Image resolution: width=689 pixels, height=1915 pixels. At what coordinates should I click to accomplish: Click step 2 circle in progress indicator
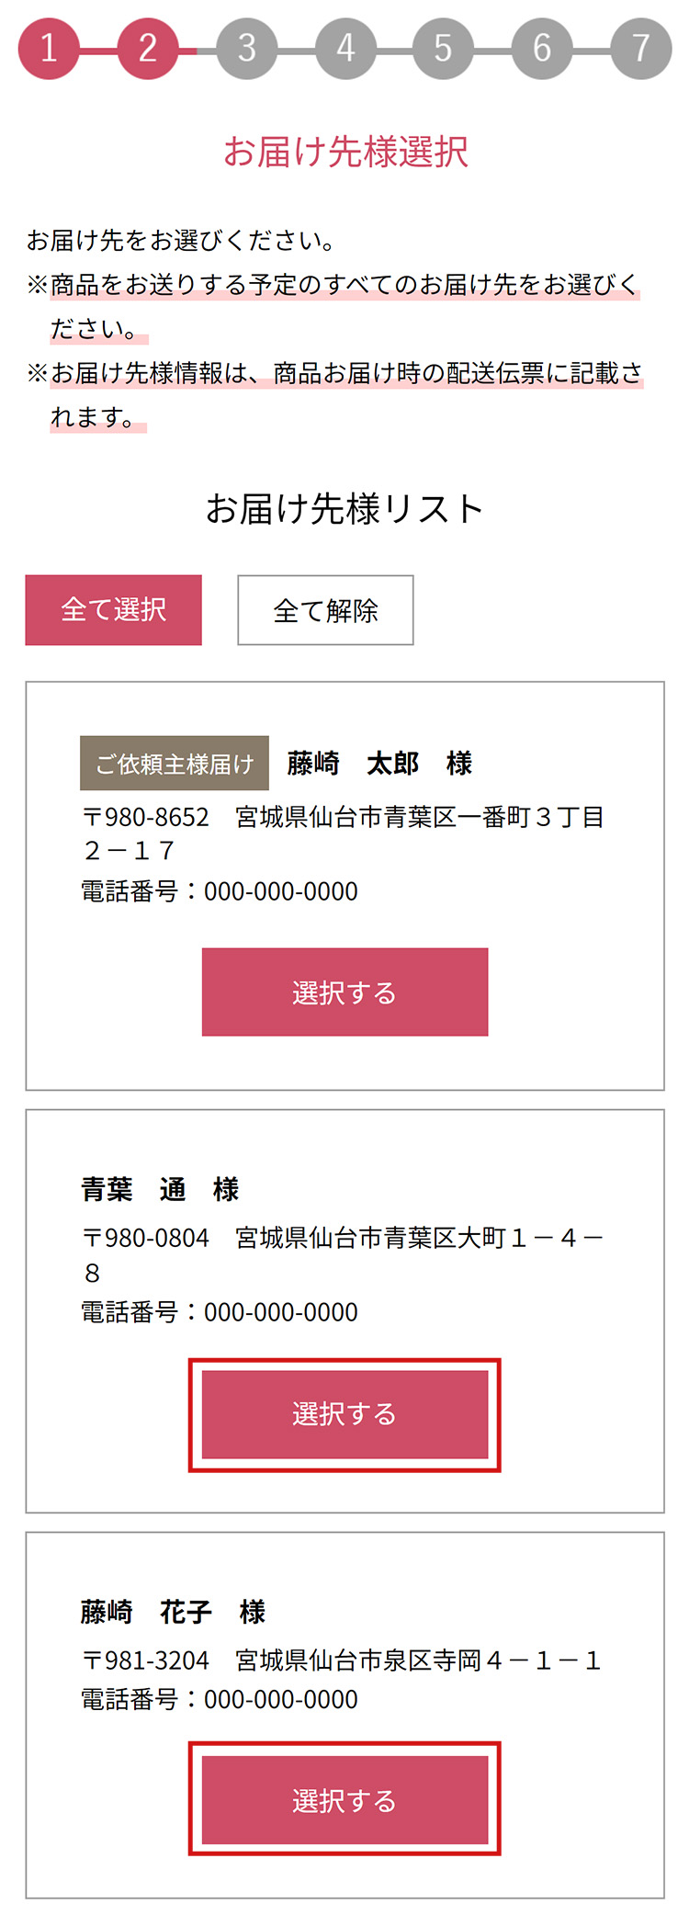coord(147,49)
